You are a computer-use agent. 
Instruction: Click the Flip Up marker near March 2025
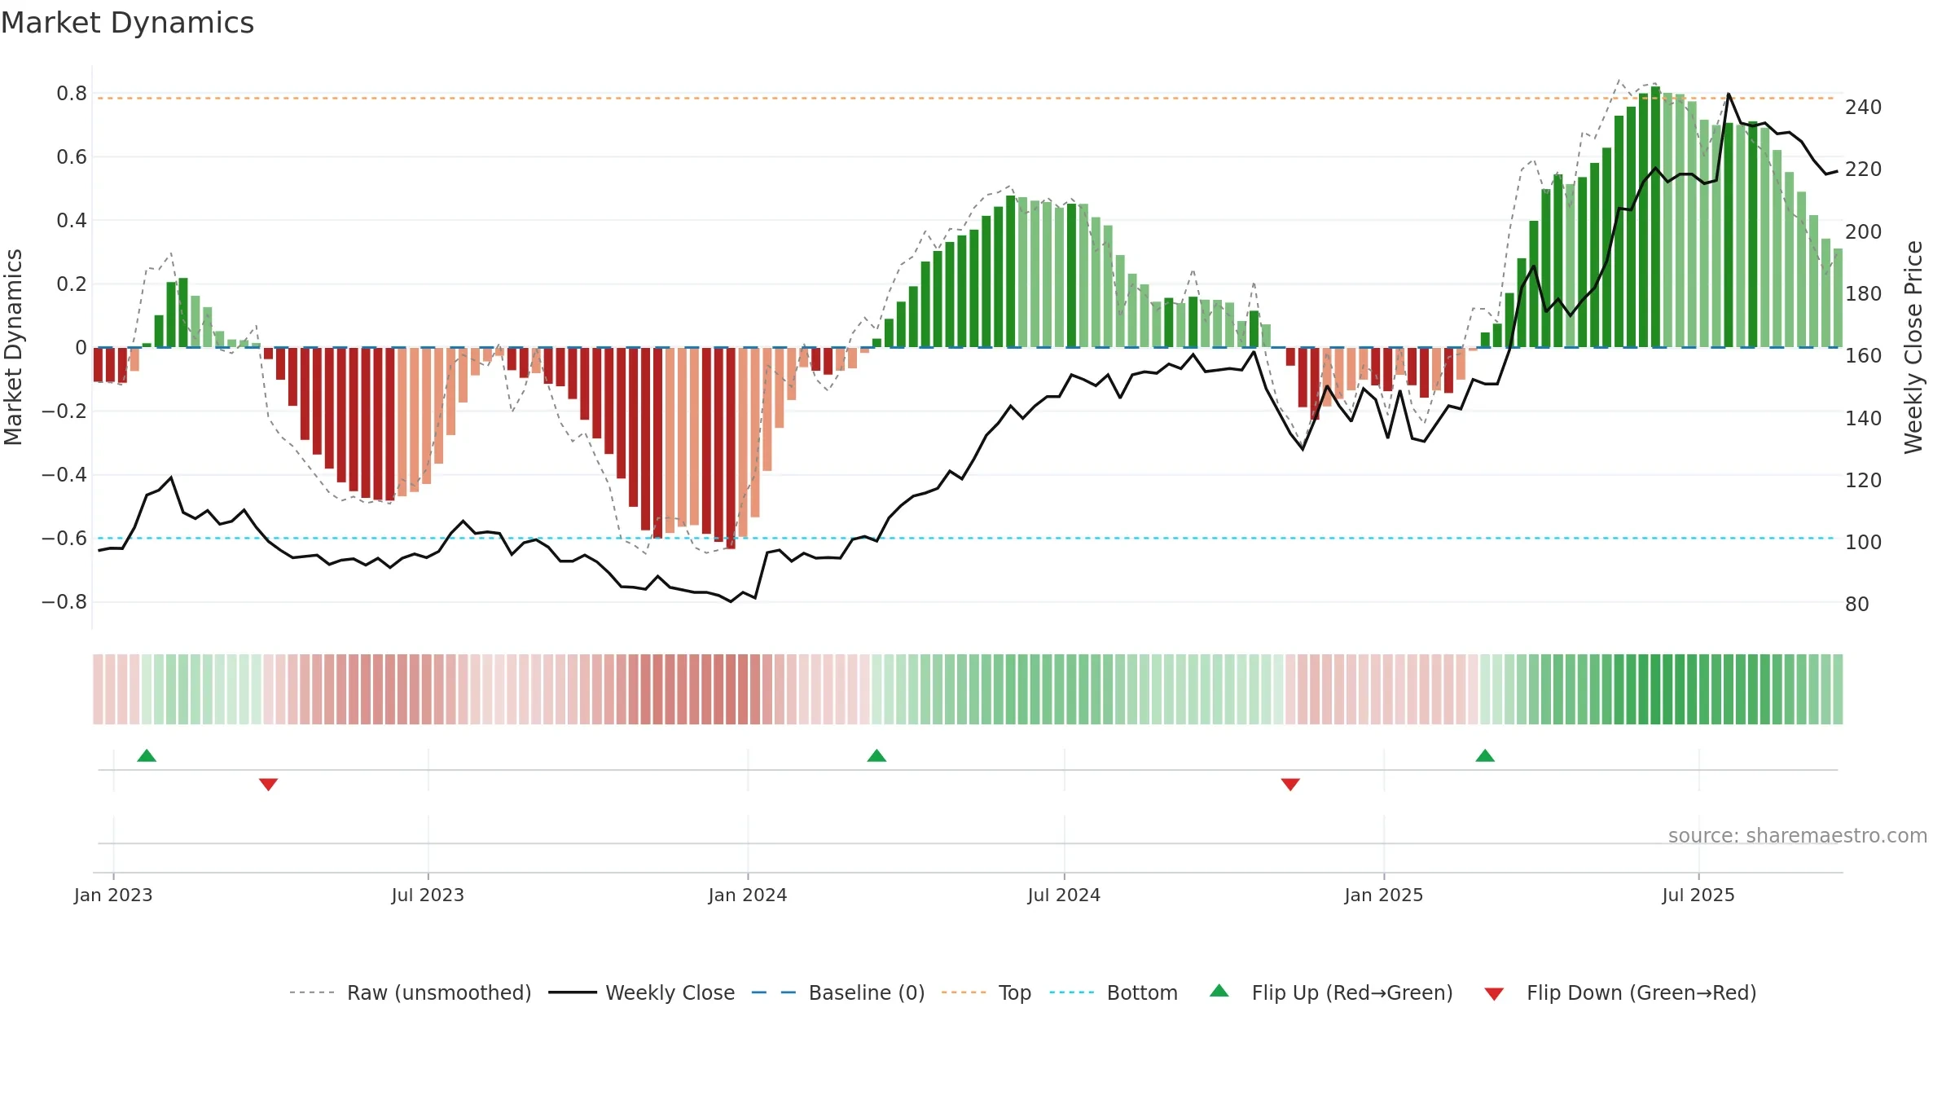1485,755
